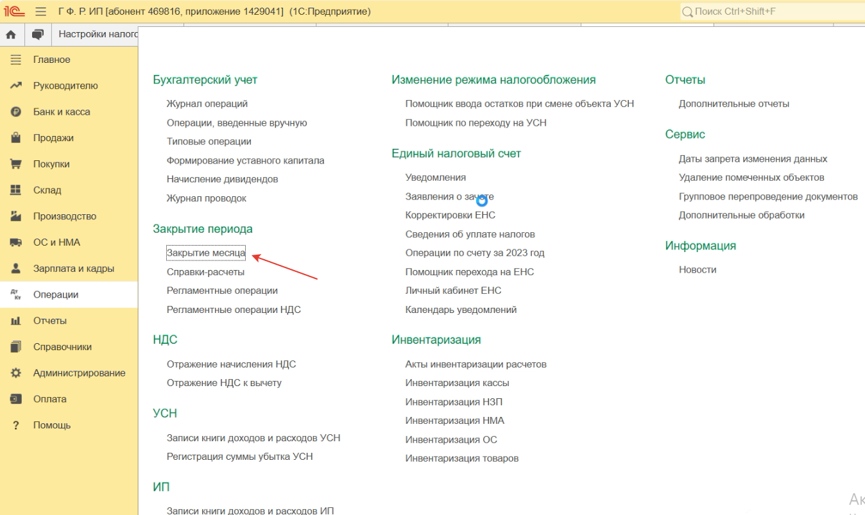Image resolution: width=865 pixels, height=515 pixels.
Task: Go to Покупки cart section
Action: (51, 164)
